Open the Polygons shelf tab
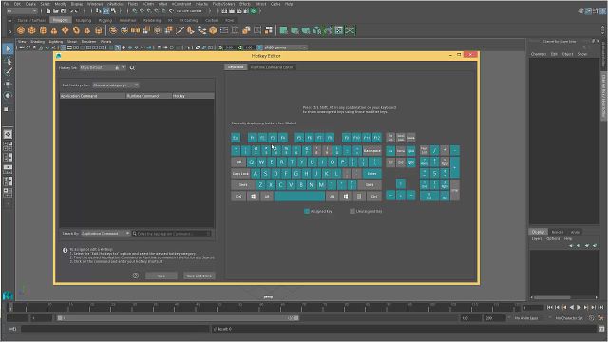Viewport: 608px width, 342px height. (x=60, y=20)
